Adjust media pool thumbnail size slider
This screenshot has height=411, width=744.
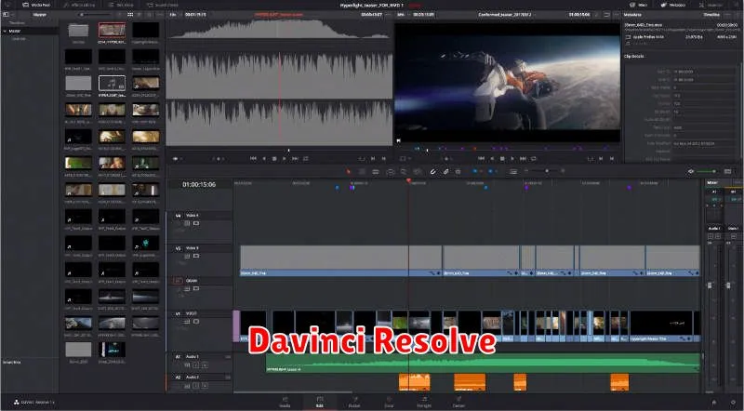pos(95,15)
